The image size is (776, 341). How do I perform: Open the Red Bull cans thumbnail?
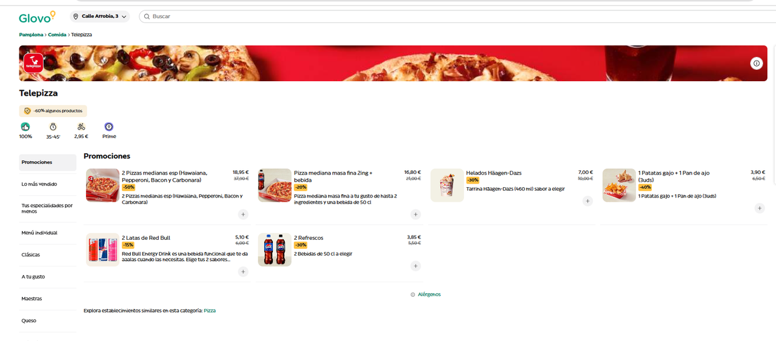102,250
